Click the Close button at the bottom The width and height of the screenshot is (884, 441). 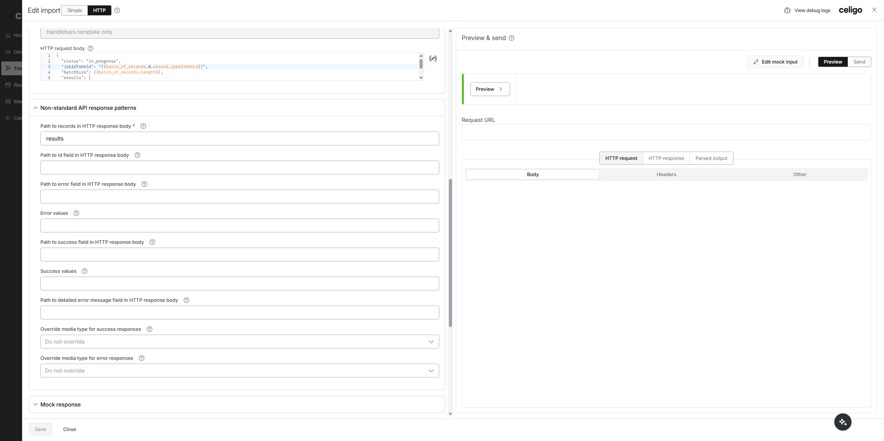point(69,429)
